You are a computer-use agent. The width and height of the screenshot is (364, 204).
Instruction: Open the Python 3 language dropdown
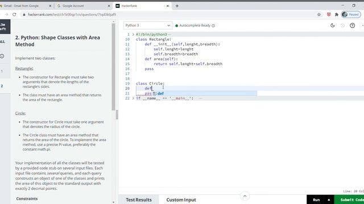click(x=148, y=25)
